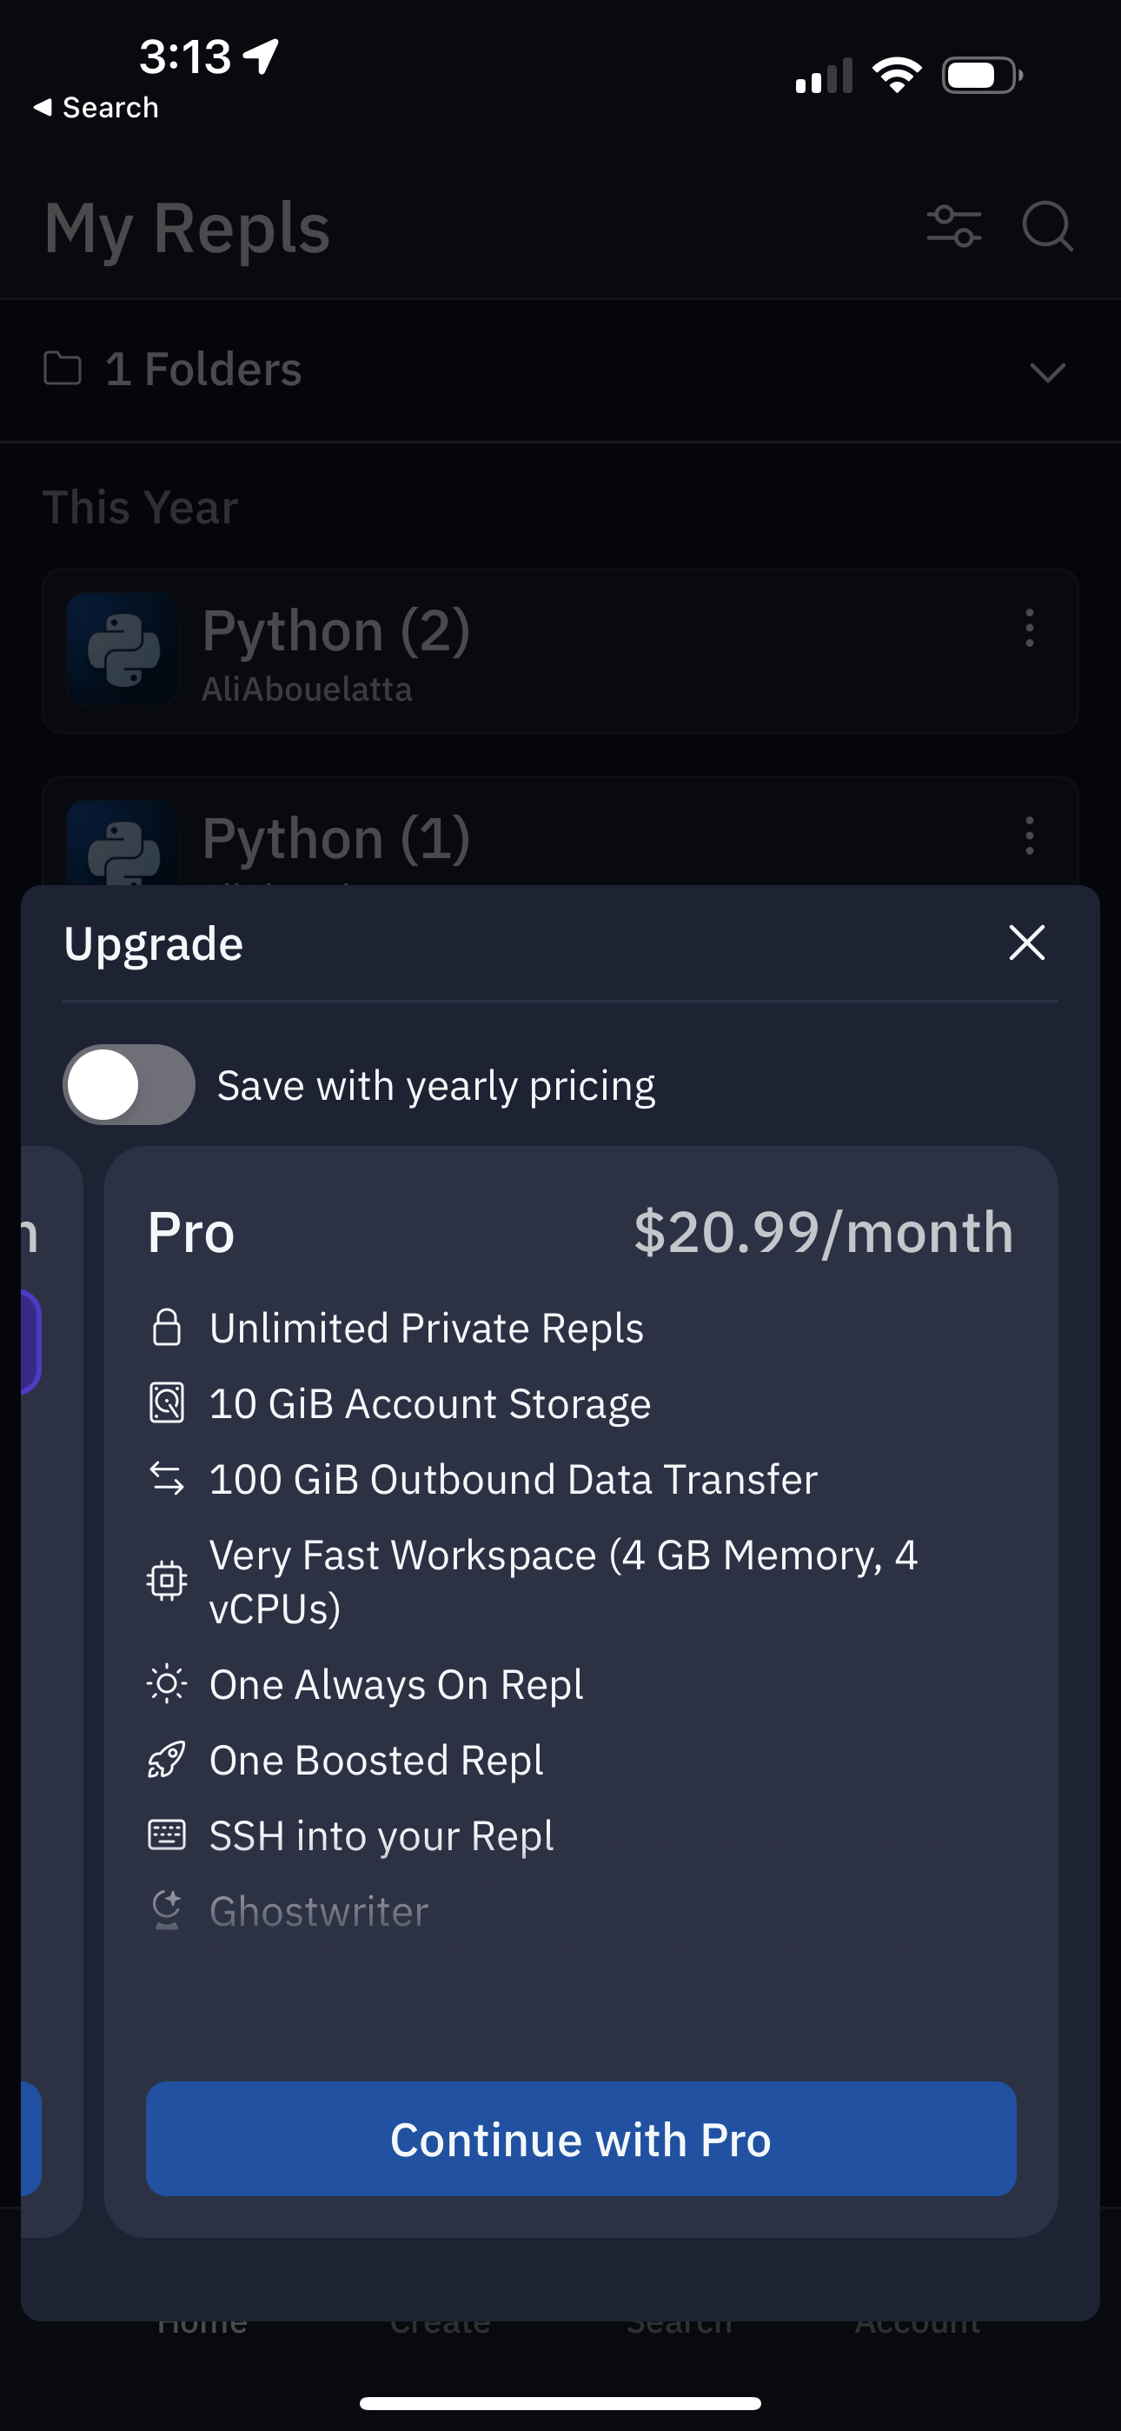The width and height of the screenshot is (1121, 2431).
Task: Tap the rocket Boosted Repl icon
Action: pos(167,1760)
